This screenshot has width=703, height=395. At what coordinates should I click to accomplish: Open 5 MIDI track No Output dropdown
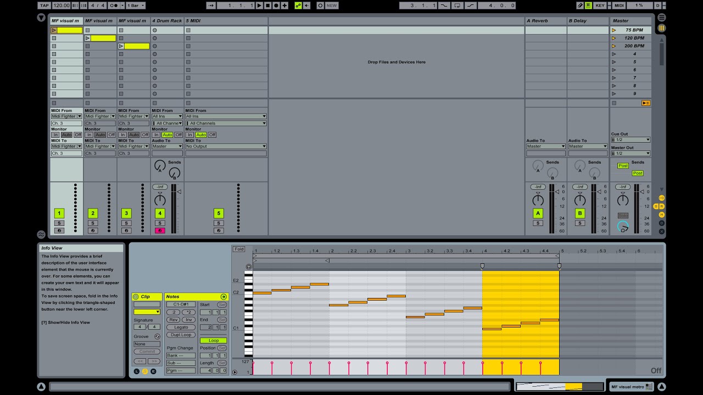click(226, 146)
